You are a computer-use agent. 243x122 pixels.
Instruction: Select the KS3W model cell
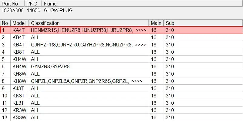click(x=20, y=117)
